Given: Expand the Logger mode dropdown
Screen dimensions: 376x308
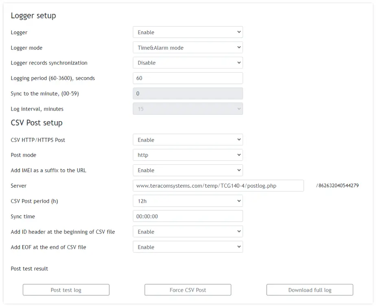Looking at the screenshot, I should point(188,48).
